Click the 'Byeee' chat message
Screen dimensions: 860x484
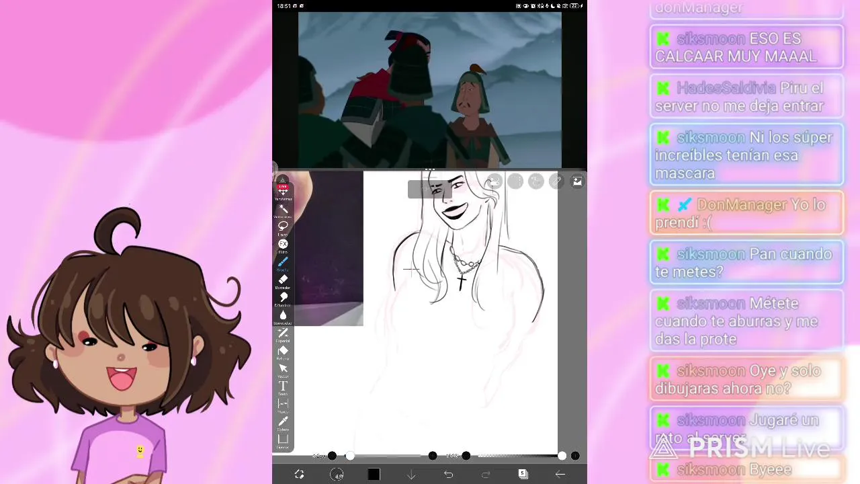[x=746, y=469]
